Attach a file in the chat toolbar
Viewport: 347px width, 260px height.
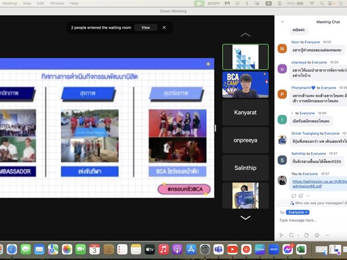tap(306, 235)
